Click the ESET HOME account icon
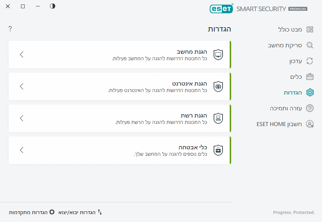 [x=310, y=124]
